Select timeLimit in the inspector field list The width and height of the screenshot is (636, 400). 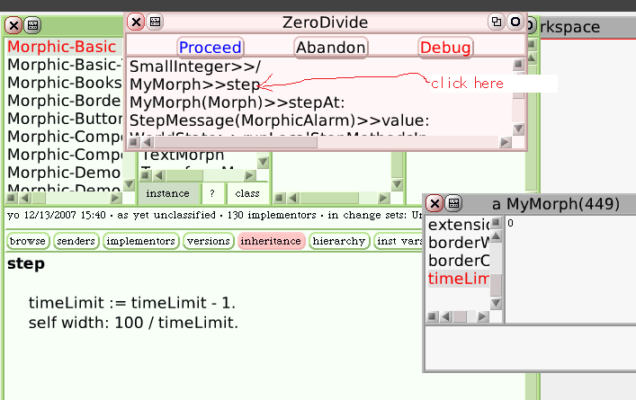point(459,280)
